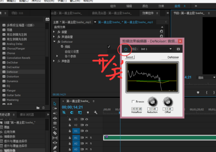This screenshot has height=152, width=216.
Task: Click the Noisefloor value field
Action: click(136, 109)
